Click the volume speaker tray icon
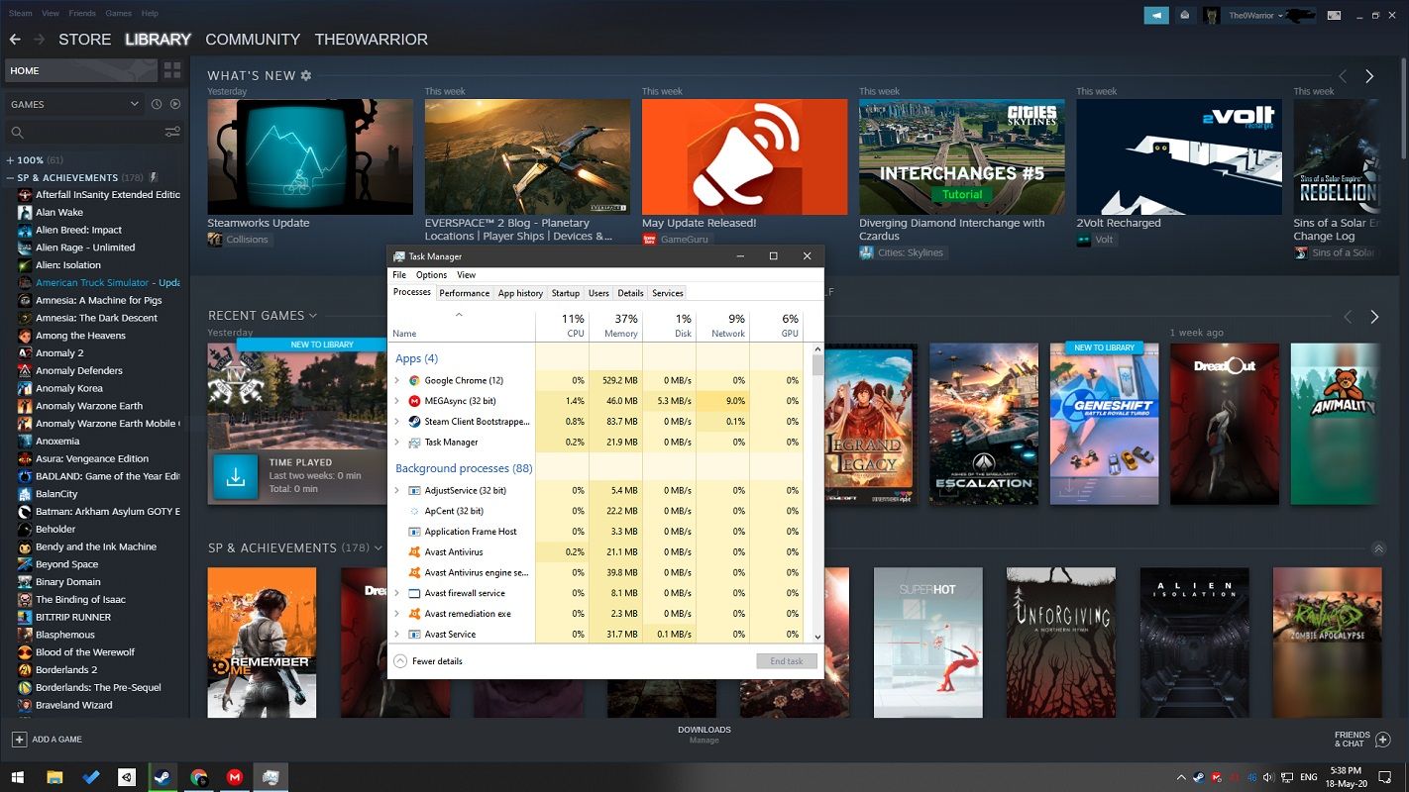 click(x=1268, y=778)
